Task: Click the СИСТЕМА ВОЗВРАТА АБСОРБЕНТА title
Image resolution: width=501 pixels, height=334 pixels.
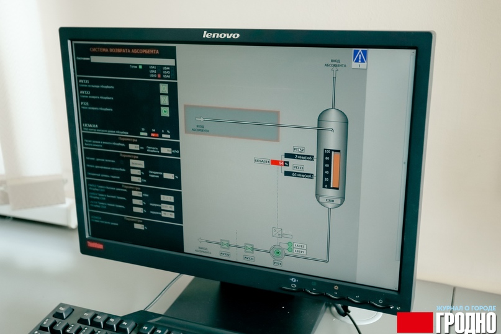Action: pyautogui.click(x=124, y=50)
